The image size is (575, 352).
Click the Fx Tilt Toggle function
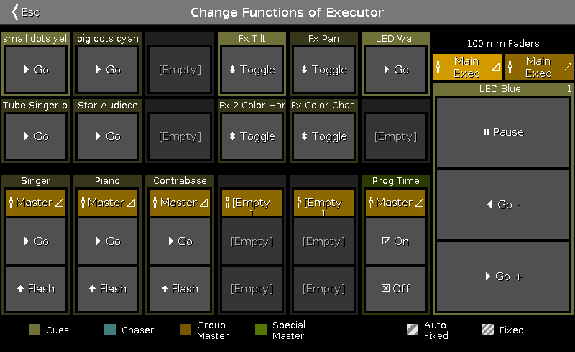click(x=252, y=69)
